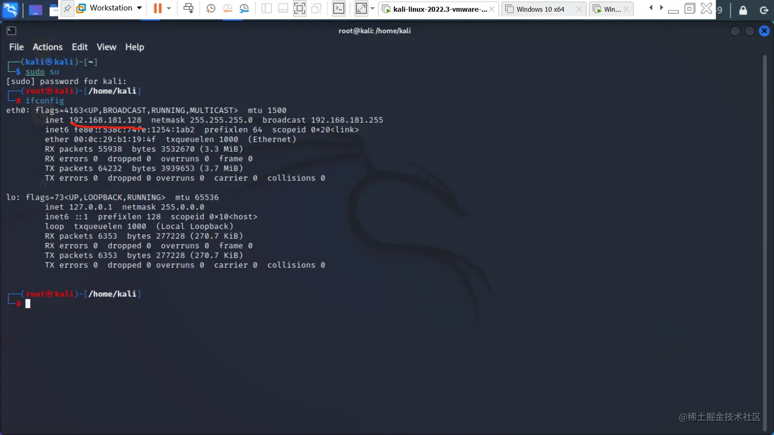Open the terminal File menu
The image size is (774, 435).
16,47
